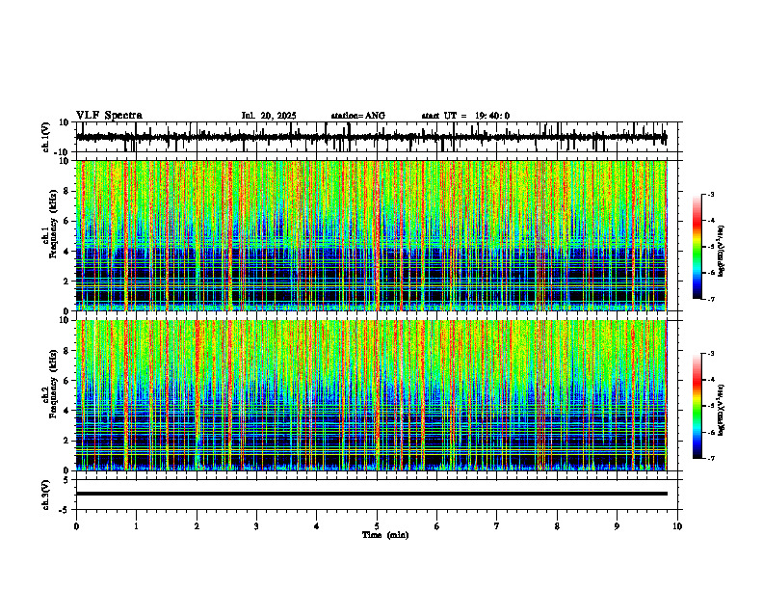Click the 'start UT = 19:40:0' text

[465, 116]
